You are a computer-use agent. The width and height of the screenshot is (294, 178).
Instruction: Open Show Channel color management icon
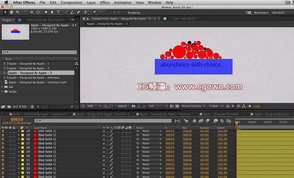pyautogui.click(x=144, y=106)
